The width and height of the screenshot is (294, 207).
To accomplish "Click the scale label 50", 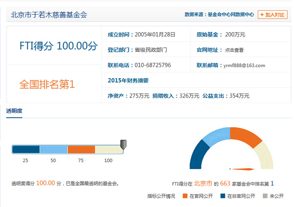I will pos(53,161).
